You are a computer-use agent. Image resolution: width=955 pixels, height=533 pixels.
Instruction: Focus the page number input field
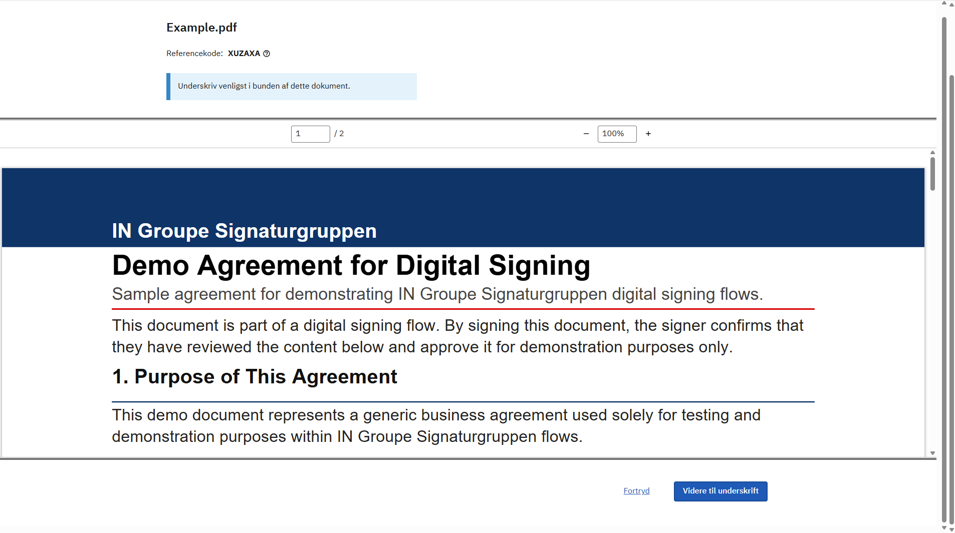[x=310, y=134]
